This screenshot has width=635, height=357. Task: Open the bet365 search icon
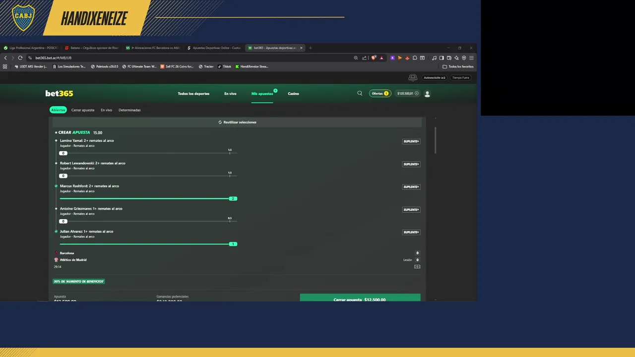click(x=360, y=93)
